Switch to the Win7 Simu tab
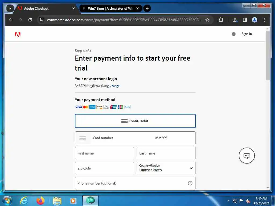The image size is (275, 206). (x=110, y=8)
